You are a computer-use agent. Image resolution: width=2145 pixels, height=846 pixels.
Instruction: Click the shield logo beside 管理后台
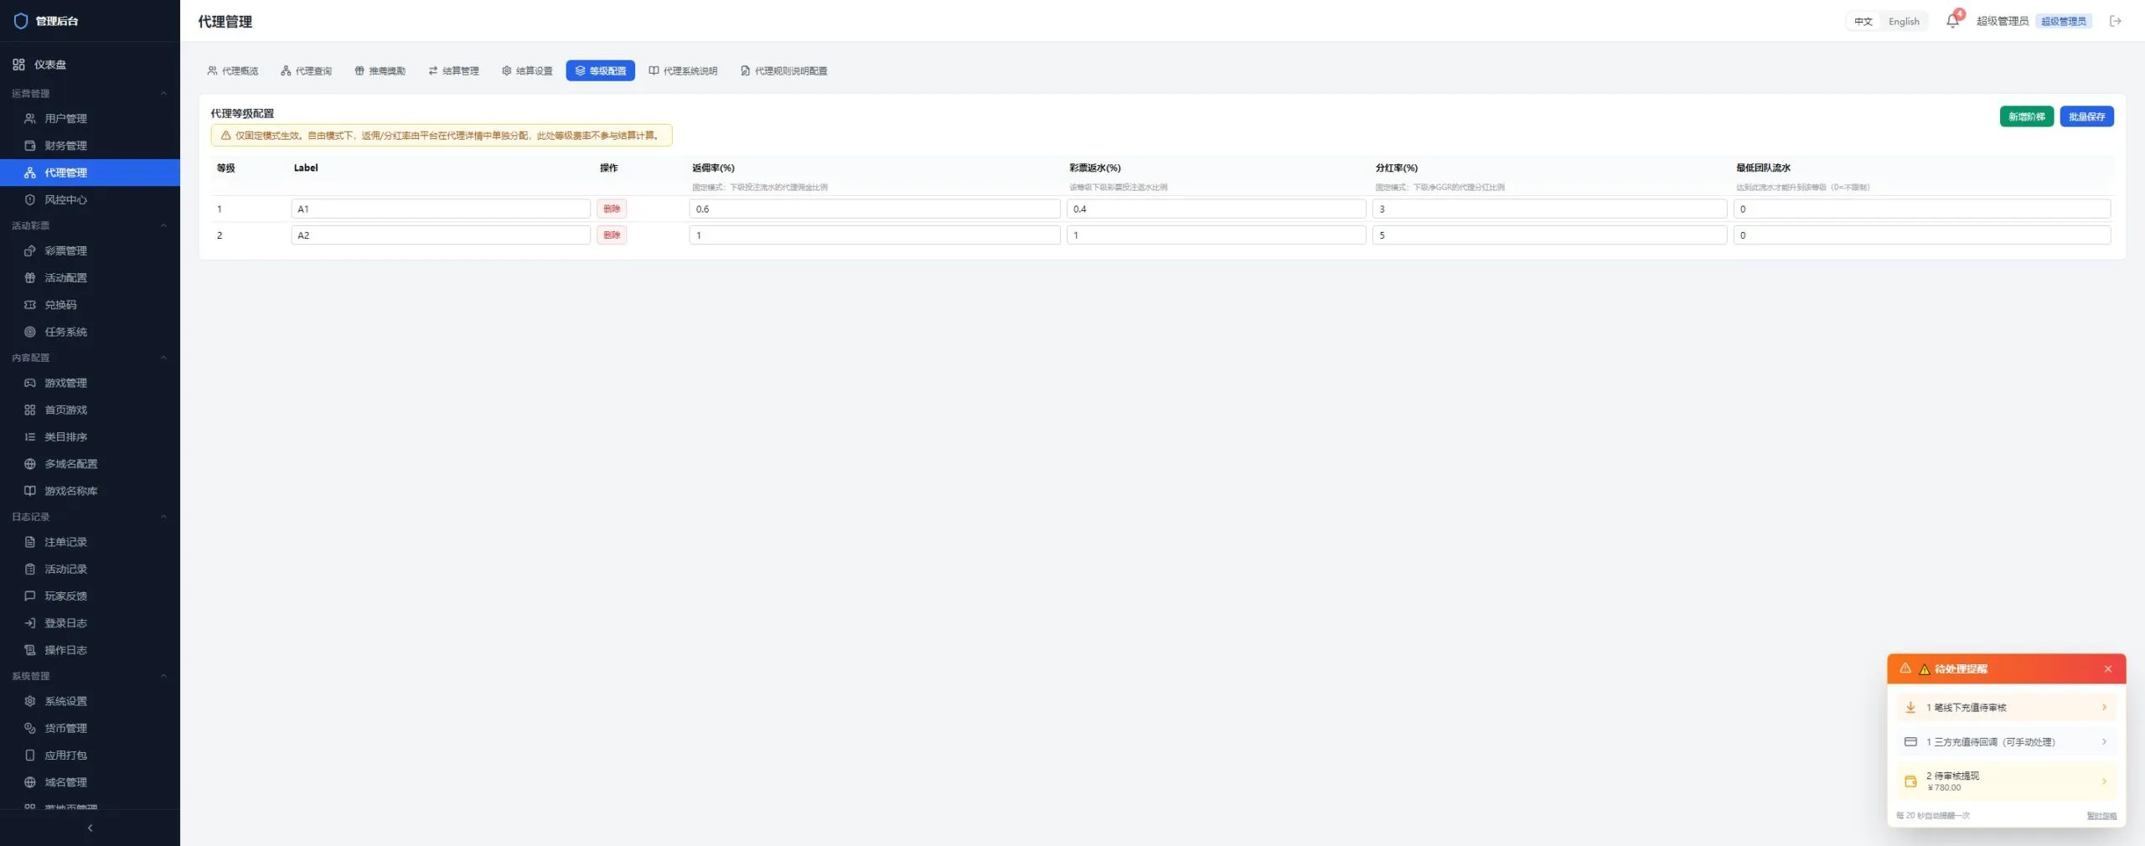[x=21, y=21]
